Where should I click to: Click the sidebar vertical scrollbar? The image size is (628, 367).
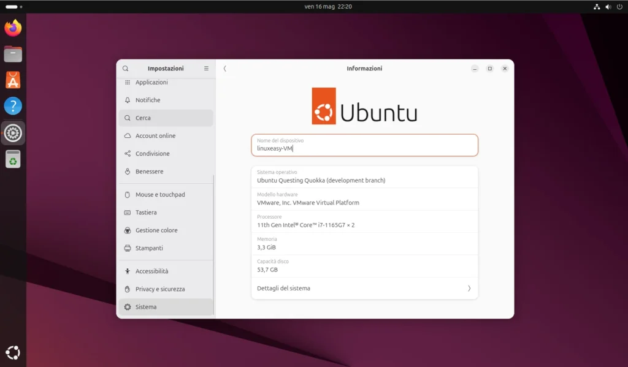click(213, 245)
